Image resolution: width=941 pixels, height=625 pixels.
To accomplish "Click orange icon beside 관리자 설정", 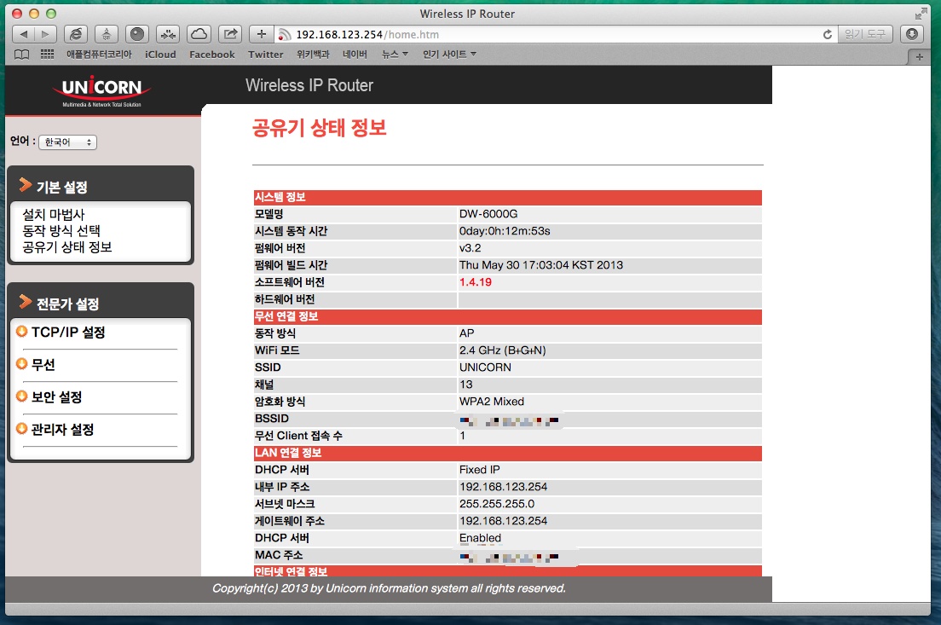I will coord(21,429).
